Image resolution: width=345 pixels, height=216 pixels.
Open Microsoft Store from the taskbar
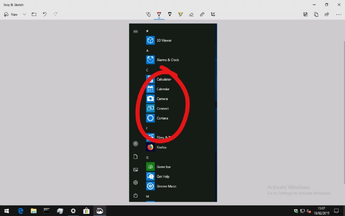pos(86,211)
